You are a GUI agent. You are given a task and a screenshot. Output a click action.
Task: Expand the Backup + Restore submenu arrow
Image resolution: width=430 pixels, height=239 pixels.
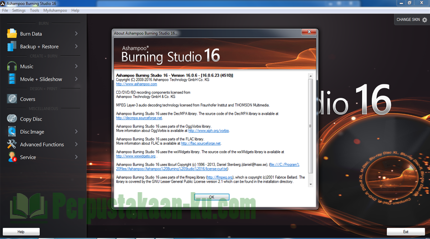(x=76, y=46)
